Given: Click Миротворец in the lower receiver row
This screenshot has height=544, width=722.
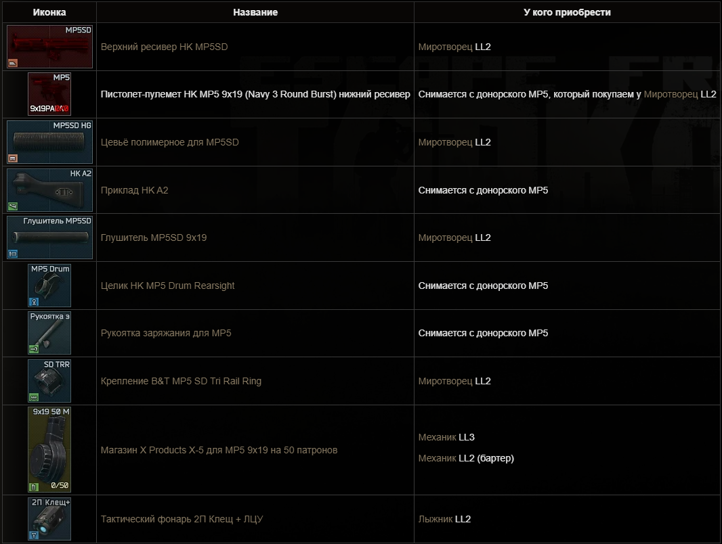Looking at the screenshot, I should pyautogui.click(x=671, y=94).
